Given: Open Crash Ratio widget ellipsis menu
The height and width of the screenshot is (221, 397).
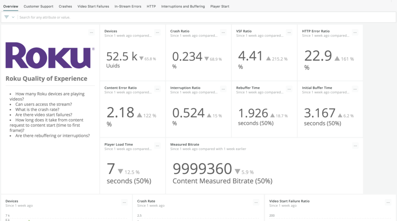Looking at the screenshot, I should tap(223, 33).
